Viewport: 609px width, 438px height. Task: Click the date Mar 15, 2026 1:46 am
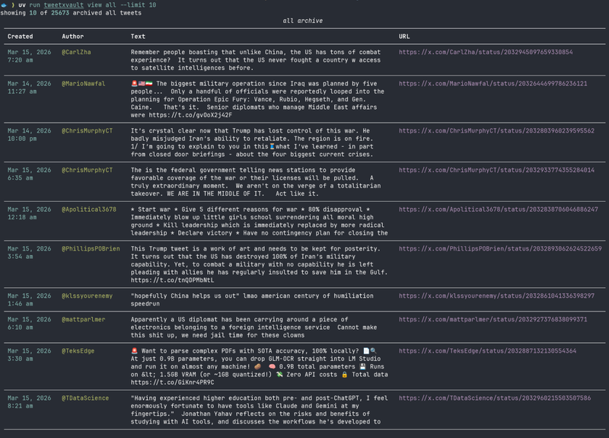pyautogui.click(x=29, y=299)
